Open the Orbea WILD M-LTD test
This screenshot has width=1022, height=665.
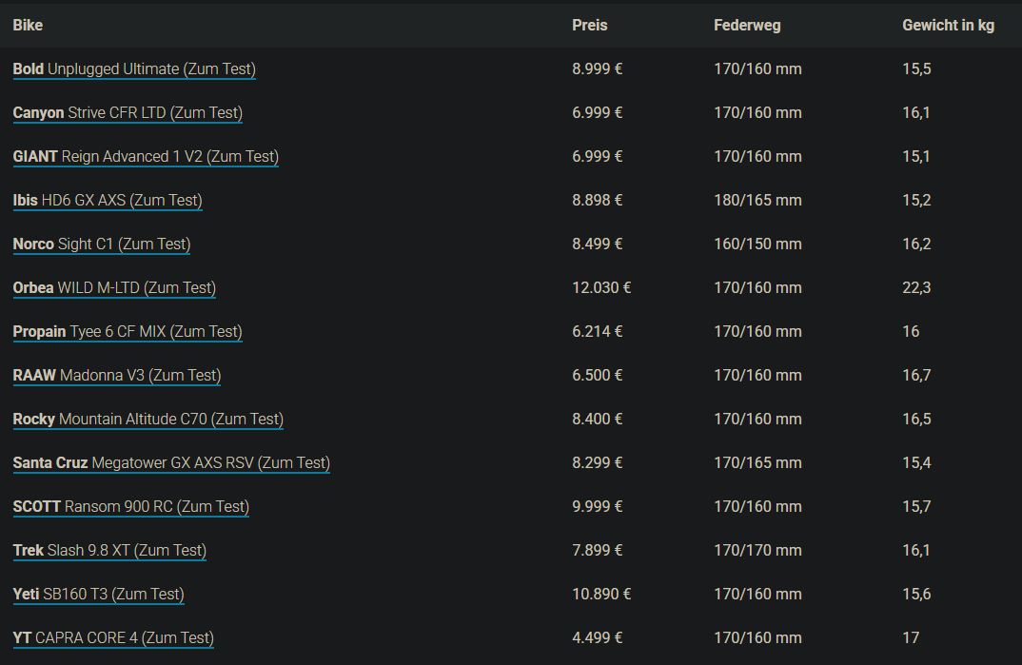tap(114, 288)
